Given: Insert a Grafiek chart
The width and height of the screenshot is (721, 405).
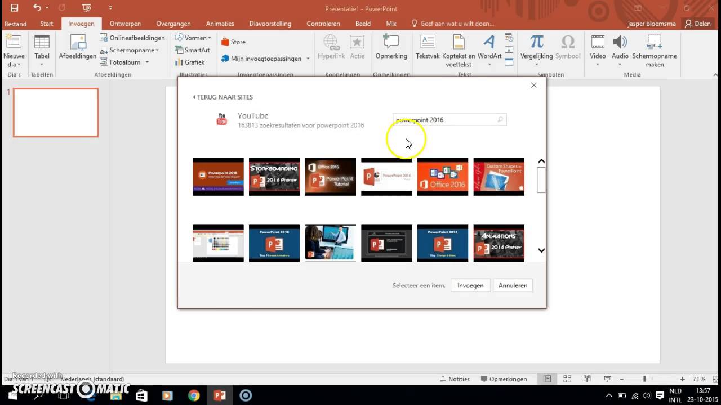Looking at the screenshot, I should click(x=189, y=62).
